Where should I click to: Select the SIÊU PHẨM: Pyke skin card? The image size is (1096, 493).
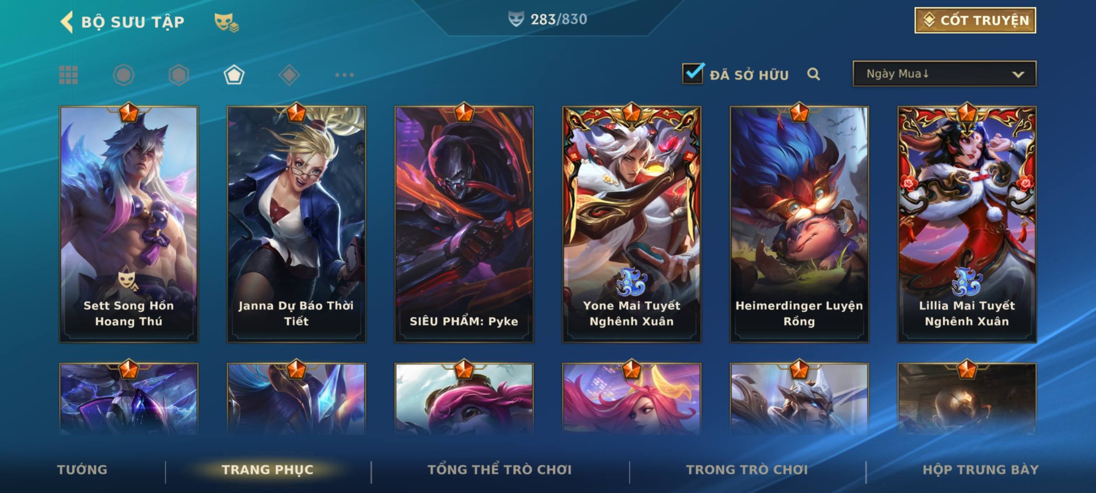click(x=464, y=224)
